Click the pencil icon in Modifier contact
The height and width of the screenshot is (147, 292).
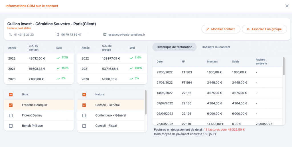pos(208,29)
